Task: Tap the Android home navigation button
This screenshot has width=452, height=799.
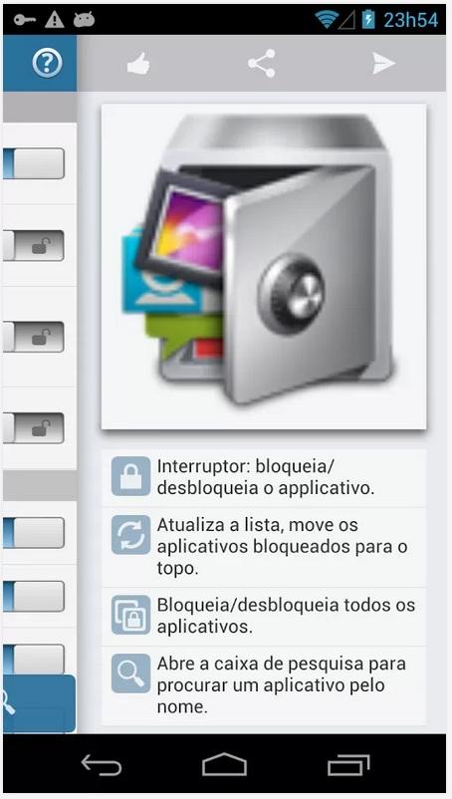Action: tap(224, 765)
